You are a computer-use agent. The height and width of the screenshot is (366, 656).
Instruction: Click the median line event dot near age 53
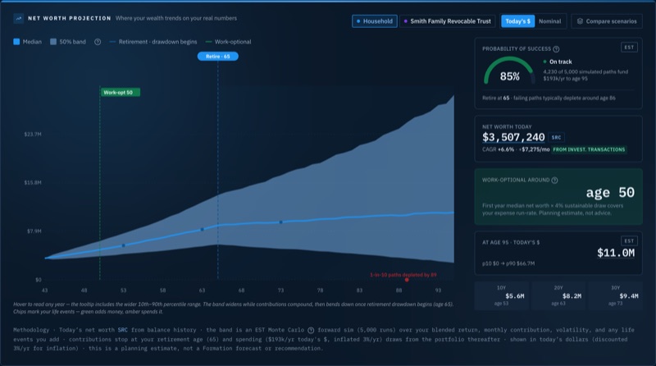point(123,246)
